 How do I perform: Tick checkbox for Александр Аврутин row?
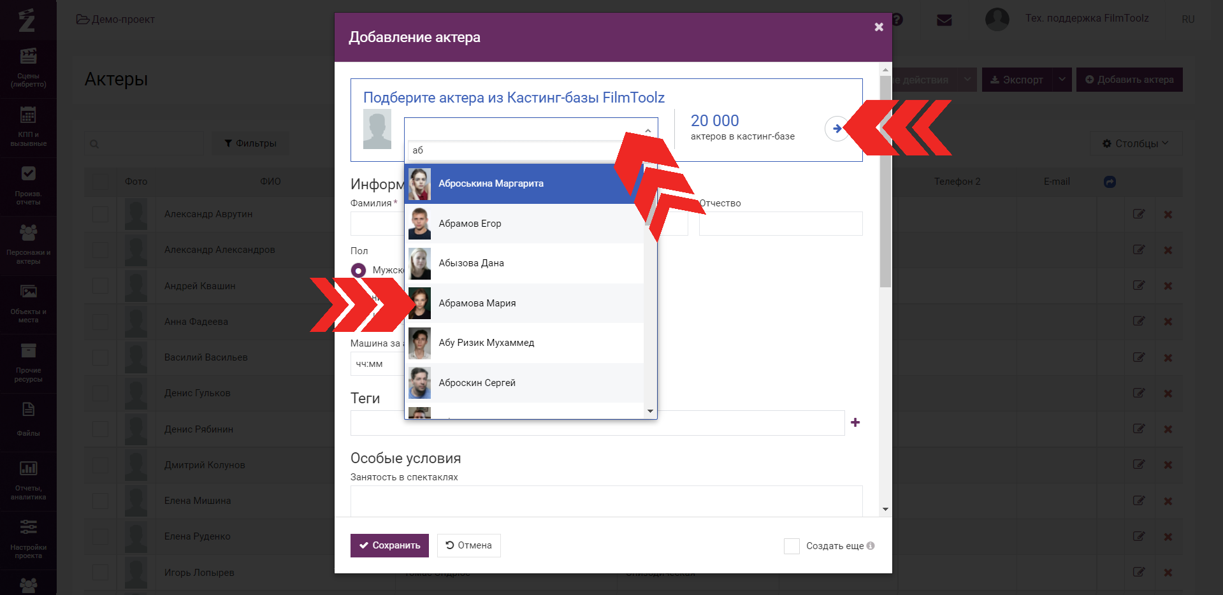[100, 214]
